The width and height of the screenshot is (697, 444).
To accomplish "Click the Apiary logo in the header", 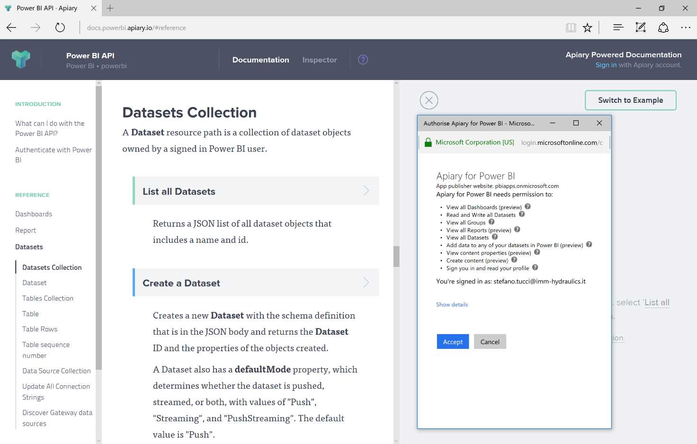I will click(21, 59).
